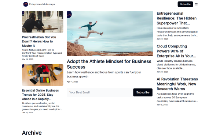Focus the Your Best Email input
This screenshot has height=137, width=220.
[x=100, y=92]
